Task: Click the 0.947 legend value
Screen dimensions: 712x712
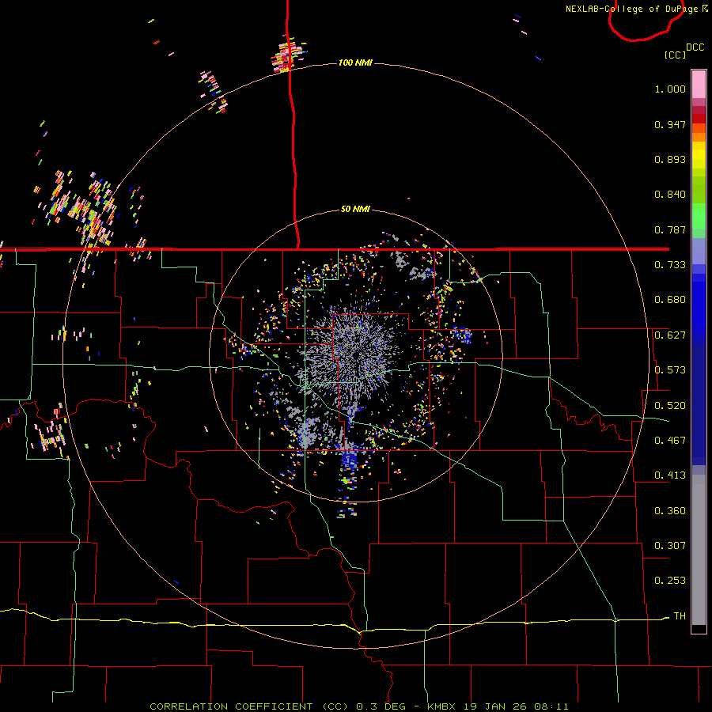Action: tap(670, 124)
